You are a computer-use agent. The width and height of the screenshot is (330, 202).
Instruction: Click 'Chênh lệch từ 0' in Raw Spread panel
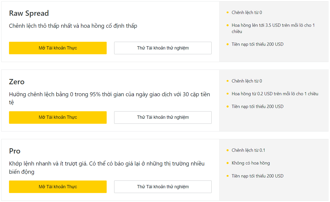(x=247, y=12)
